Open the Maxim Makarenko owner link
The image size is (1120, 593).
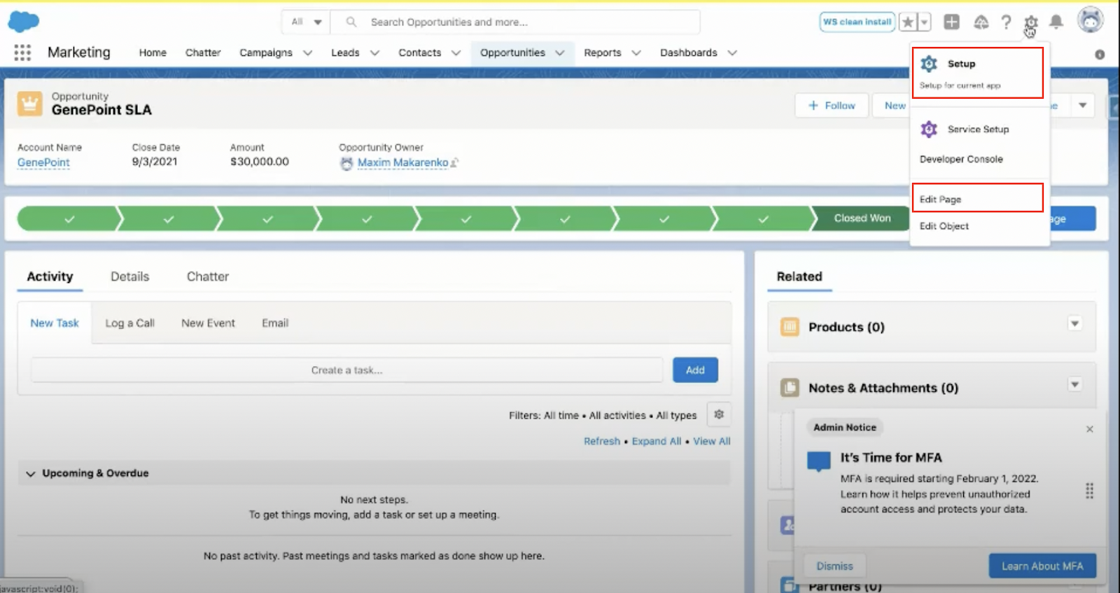[402, 162]
